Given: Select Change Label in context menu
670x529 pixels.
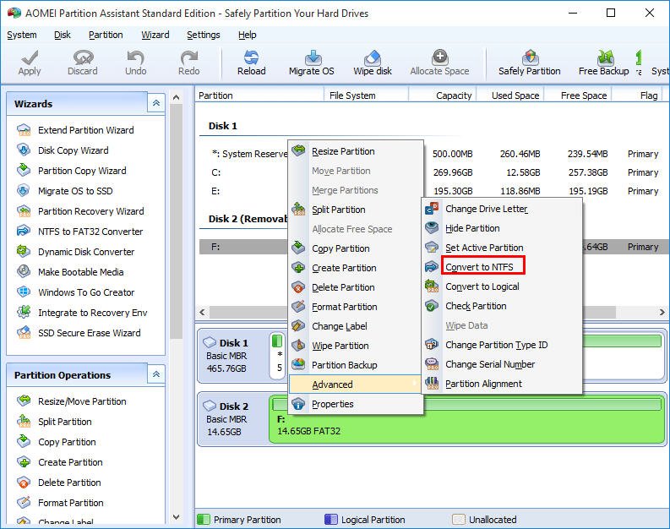Looking at the screenshot, I should click(x=356, y=326).
